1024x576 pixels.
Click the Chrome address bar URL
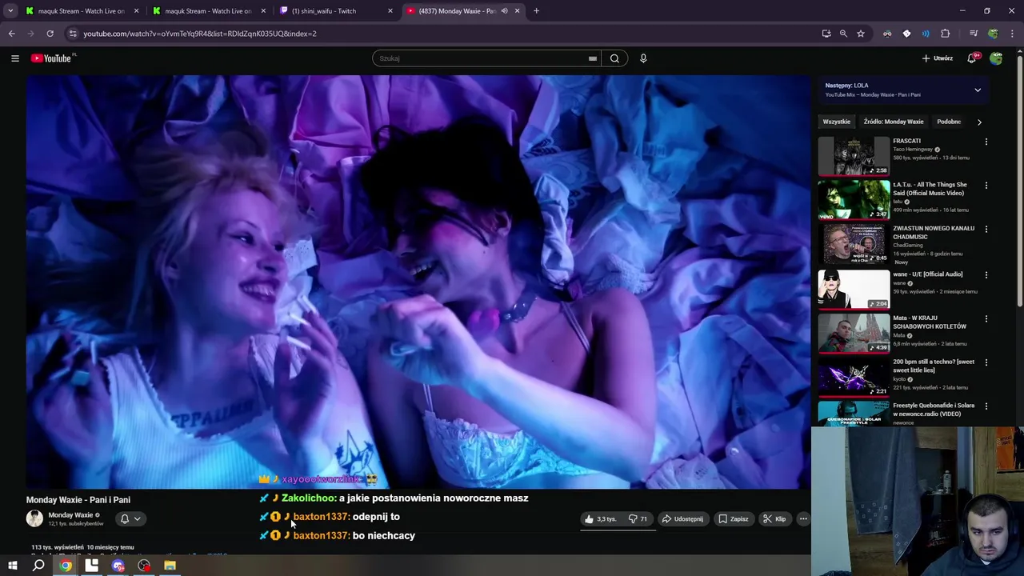[x=200, y=34]
